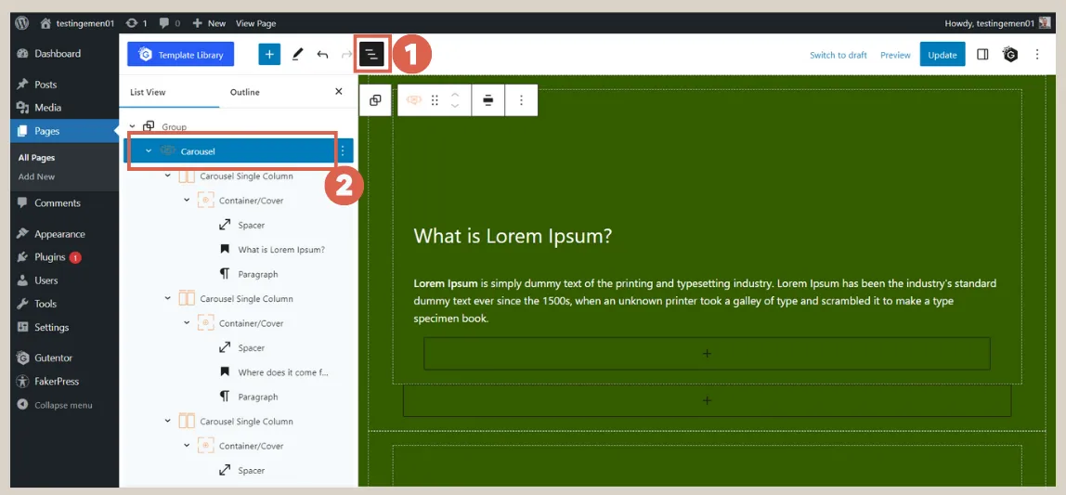Collapse the admin sidebar menu
Image resolution: width=1066 pixels, height=495 pixels.
[55, 405]
